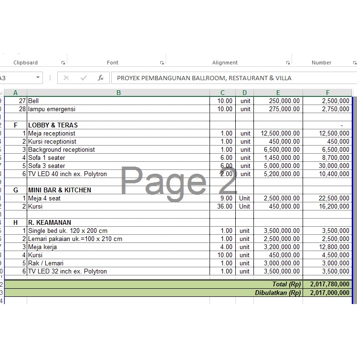Select section letter 'G' cell
The width and height of the screenshot is (357, 357).
(15, 190)
